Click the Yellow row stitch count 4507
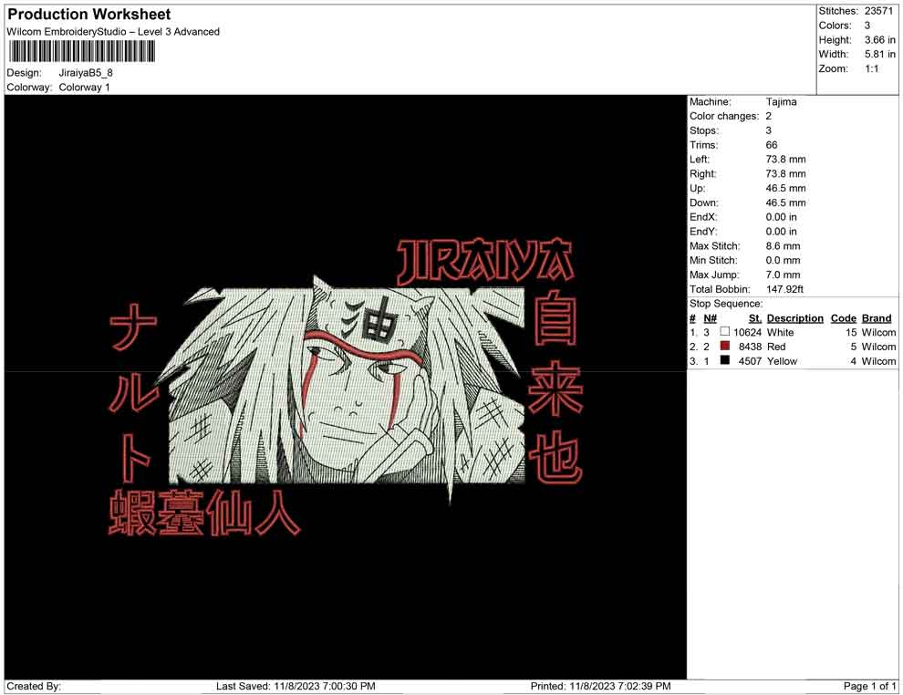This screenshot has width=903, height=695. pyautogui.click(x=750, y=361)
